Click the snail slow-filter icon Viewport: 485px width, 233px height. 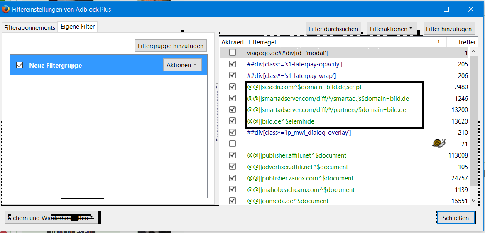coord(439,143)
